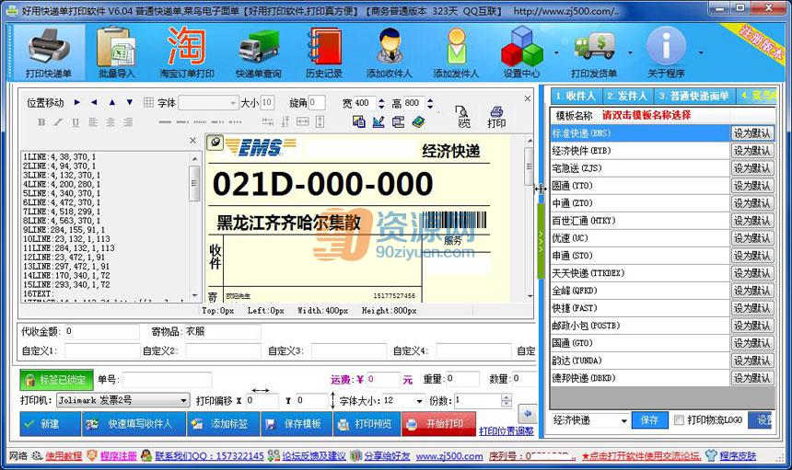Enable Print Logistics LOGO (打印物流LOGO) checkbox
The height and width of the screenshot is (470, 792).
coord(680,419)
